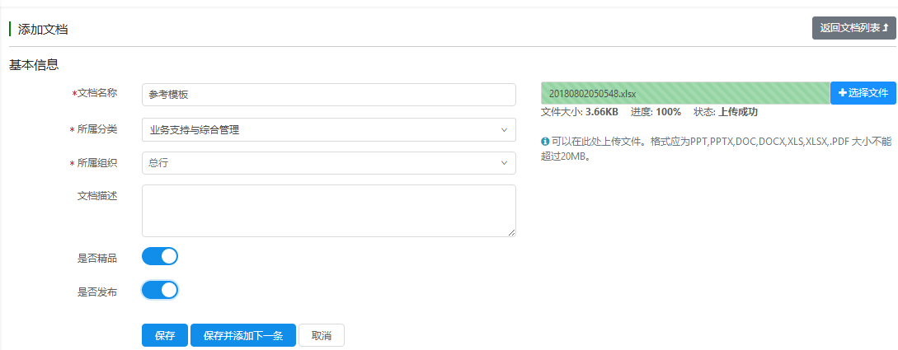Cancel the form with 取消
The height and width of the screenshot is (350, 898).
[x=321, y=335]
